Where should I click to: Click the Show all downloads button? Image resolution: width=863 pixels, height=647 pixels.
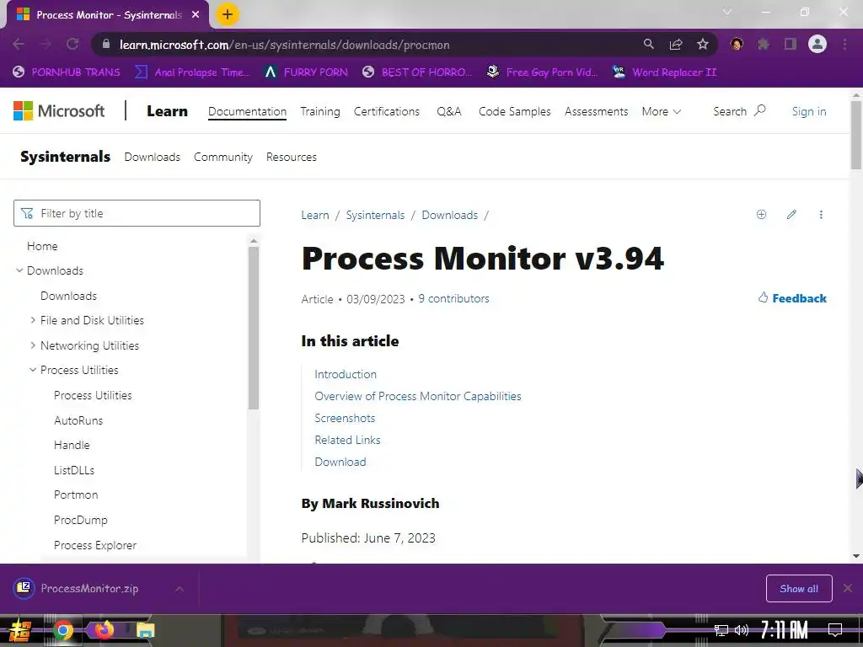799,589
